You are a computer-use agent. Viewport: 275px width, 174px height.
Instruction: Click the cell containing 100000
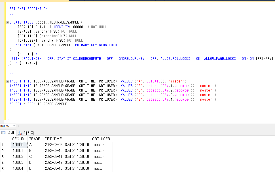coord(19,145)
